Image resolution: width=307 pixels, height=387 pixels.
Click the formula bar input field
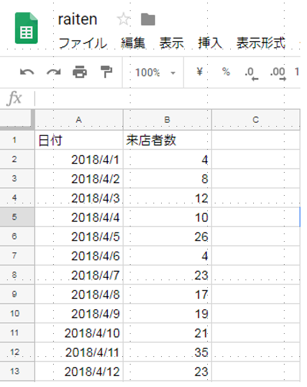click(x=167, y=99)
